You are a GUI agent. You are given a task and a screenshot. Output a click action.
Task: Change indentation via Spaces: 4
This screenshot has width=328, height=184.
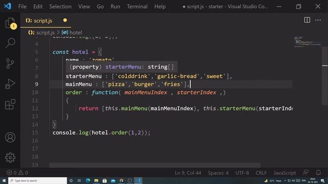point(218,173)
